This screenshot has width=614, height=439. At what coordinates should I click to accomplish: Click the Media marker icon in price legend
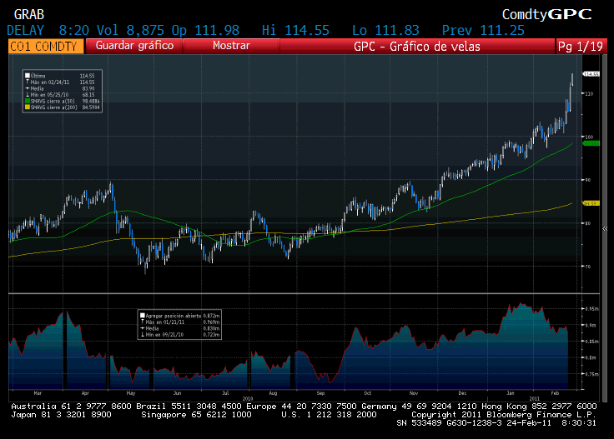(28, 88)
